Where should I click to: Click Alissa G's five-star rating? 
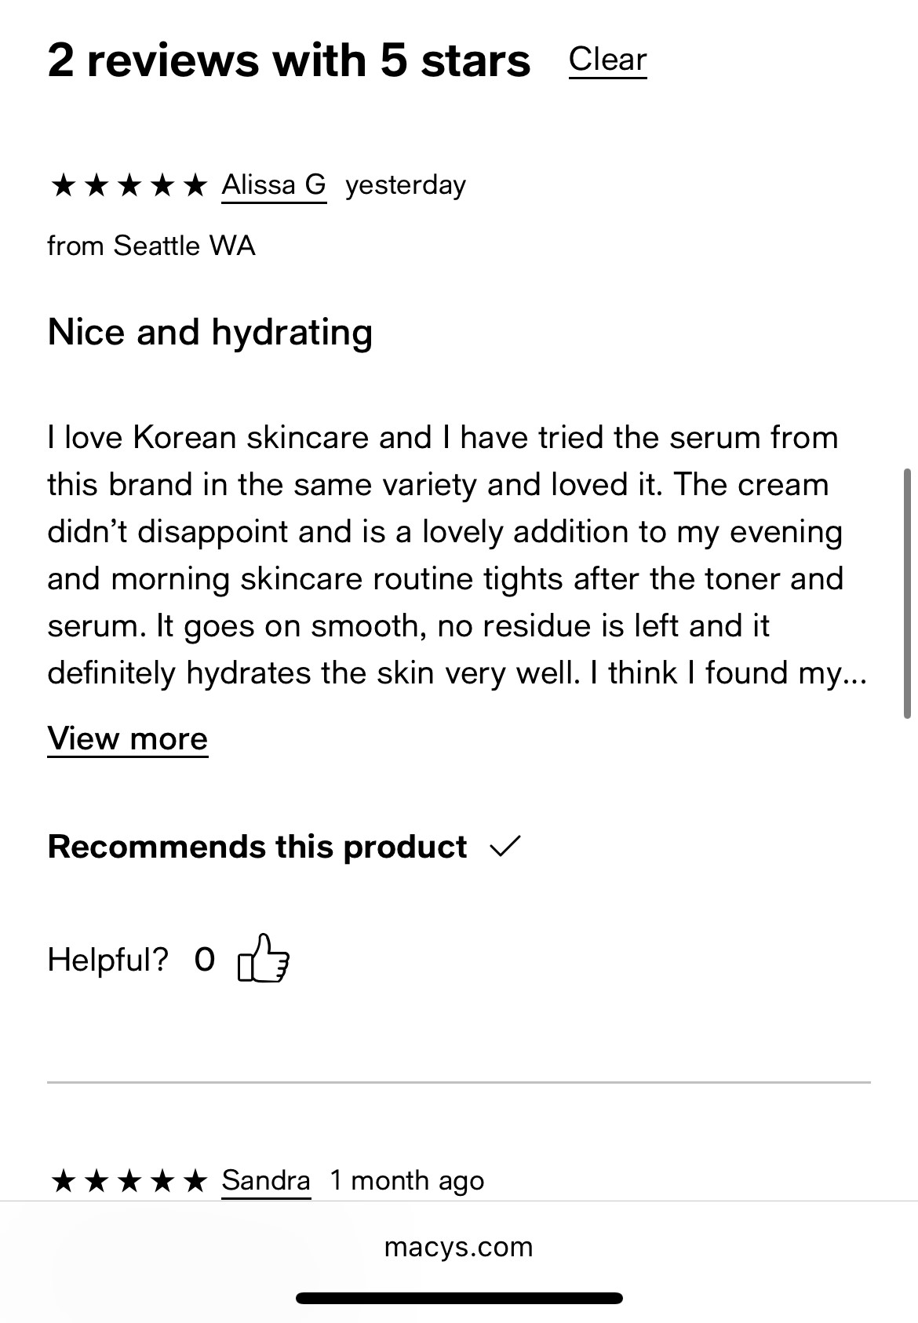click(x=128, y=186)
